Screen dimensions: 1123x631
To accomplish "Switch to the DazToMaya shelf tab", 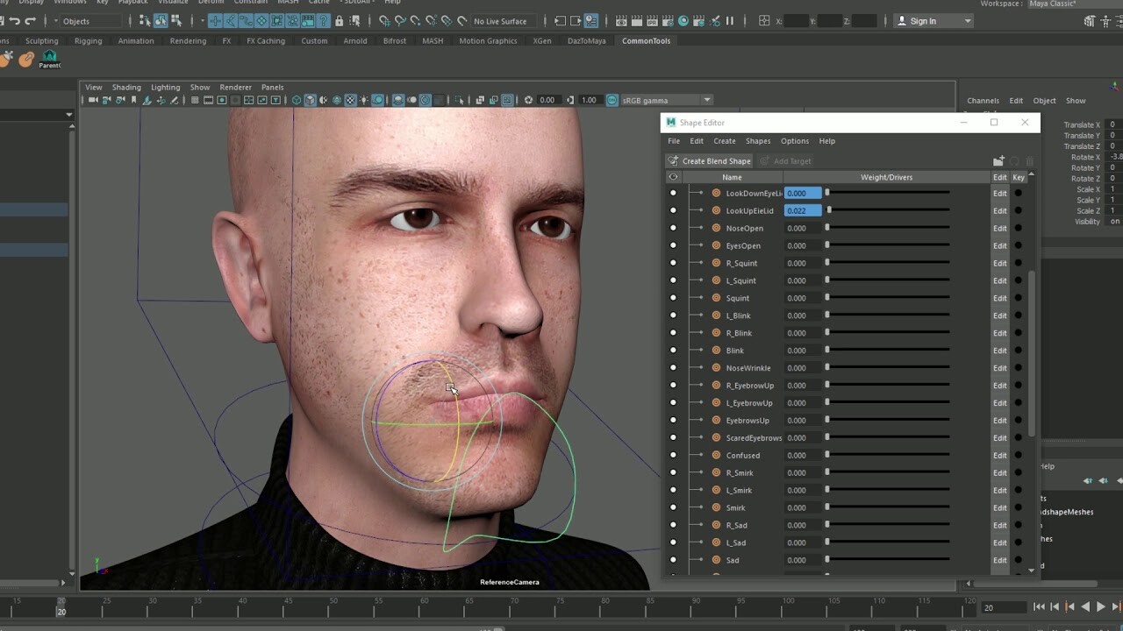I will tap(586, 41).
